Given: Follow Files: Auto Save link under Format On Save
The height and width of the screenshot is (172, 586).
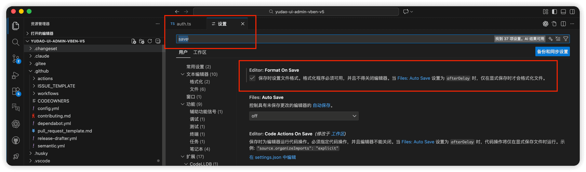Looking at the screenshot, I should pos(414,78).
